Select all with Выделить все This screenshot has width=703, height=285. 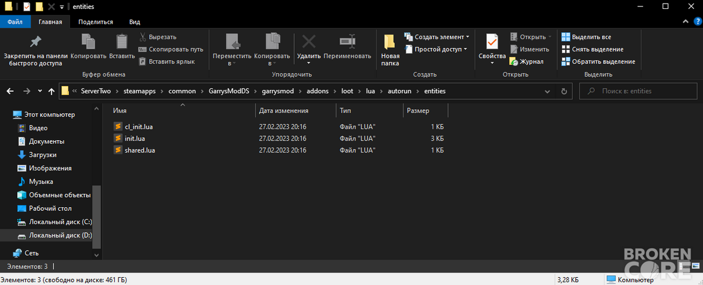(x=587, y=37)
